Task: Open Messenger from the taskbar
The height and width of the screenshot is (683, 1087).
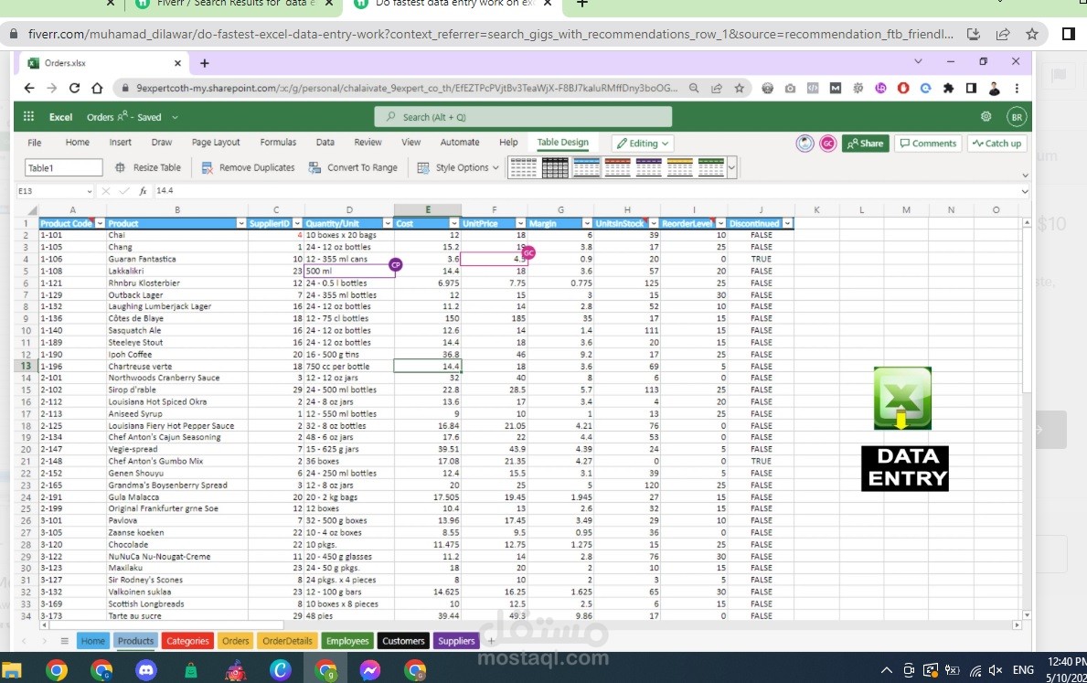Action: coord(370,670)
